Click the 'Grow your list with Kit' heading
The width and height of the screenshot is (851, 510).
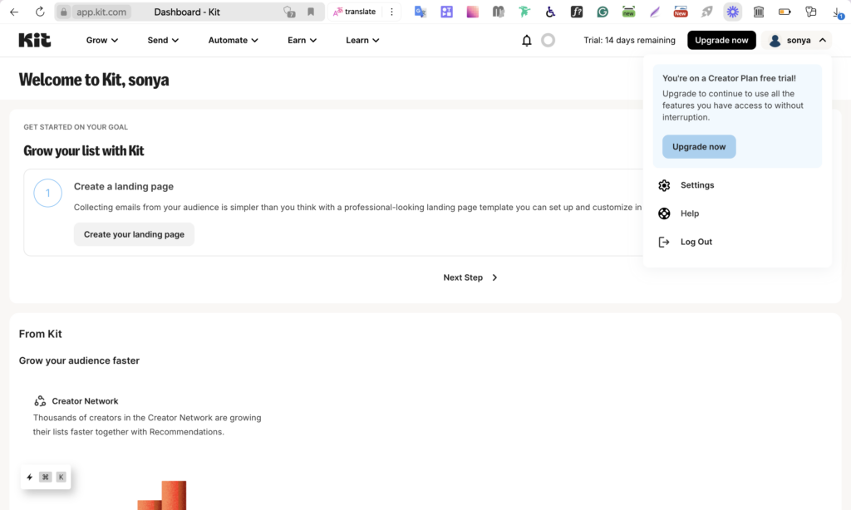point(84,151)
